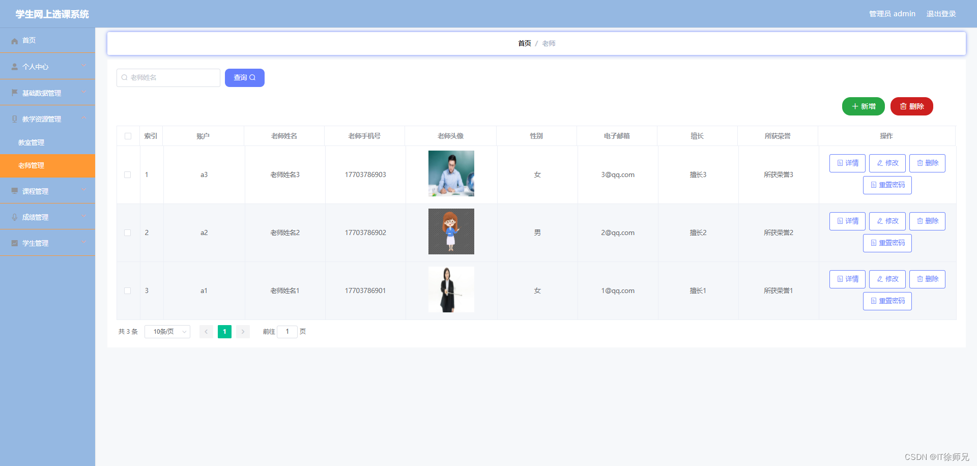This screenshot has width=977, height=466.
Task: Select the checkbox of row with account a1
Action: 128,290
